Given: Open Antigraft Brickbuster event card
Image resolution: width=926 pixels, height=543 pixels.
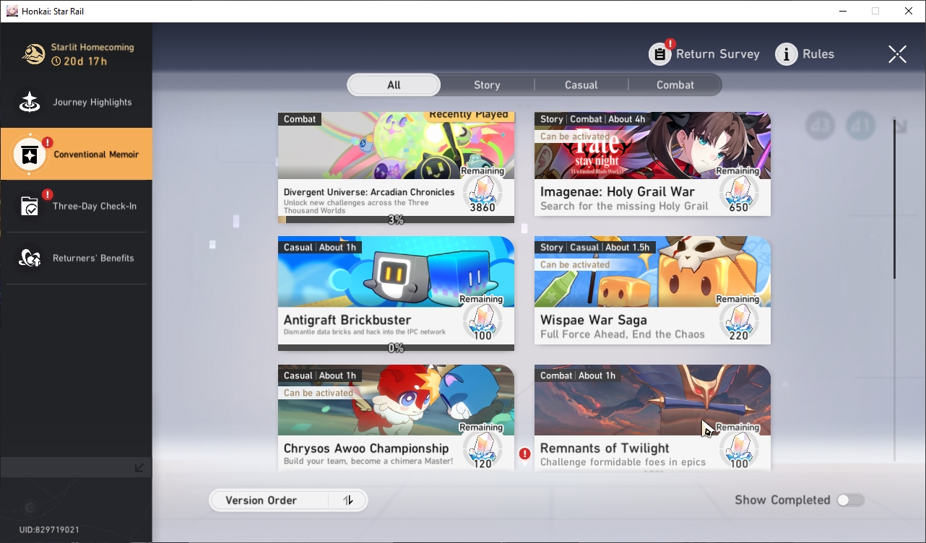Looking at the screenshot, I should point(396,294).
